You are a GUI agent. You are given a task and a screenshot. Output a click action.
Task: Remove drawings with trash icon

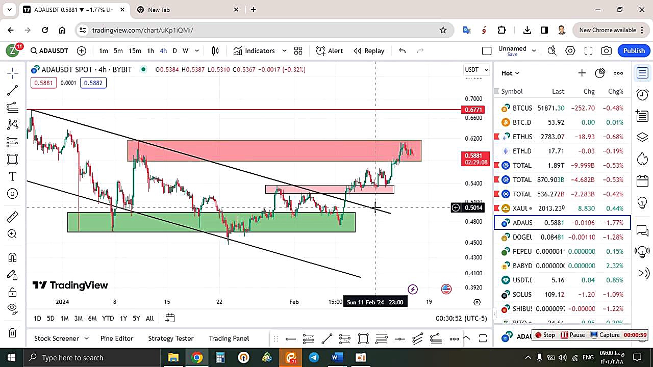(x=13, y=333)
